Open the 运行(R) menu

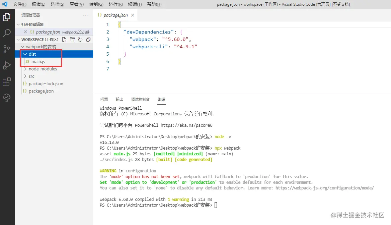(116, 4)
